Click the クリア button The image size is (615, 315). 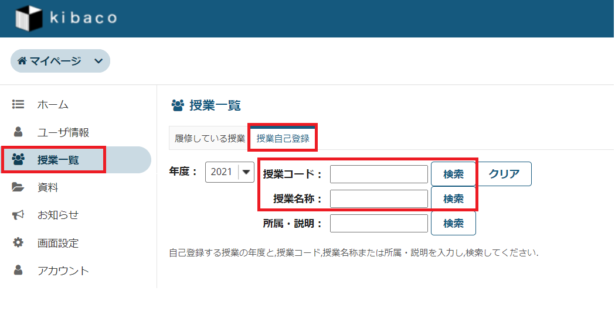[x=504, y=174]
